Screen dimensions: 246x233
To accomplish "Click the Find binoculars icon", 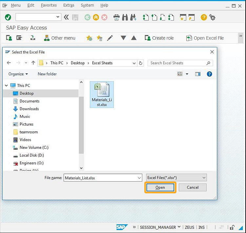I will tap(125, 17).
